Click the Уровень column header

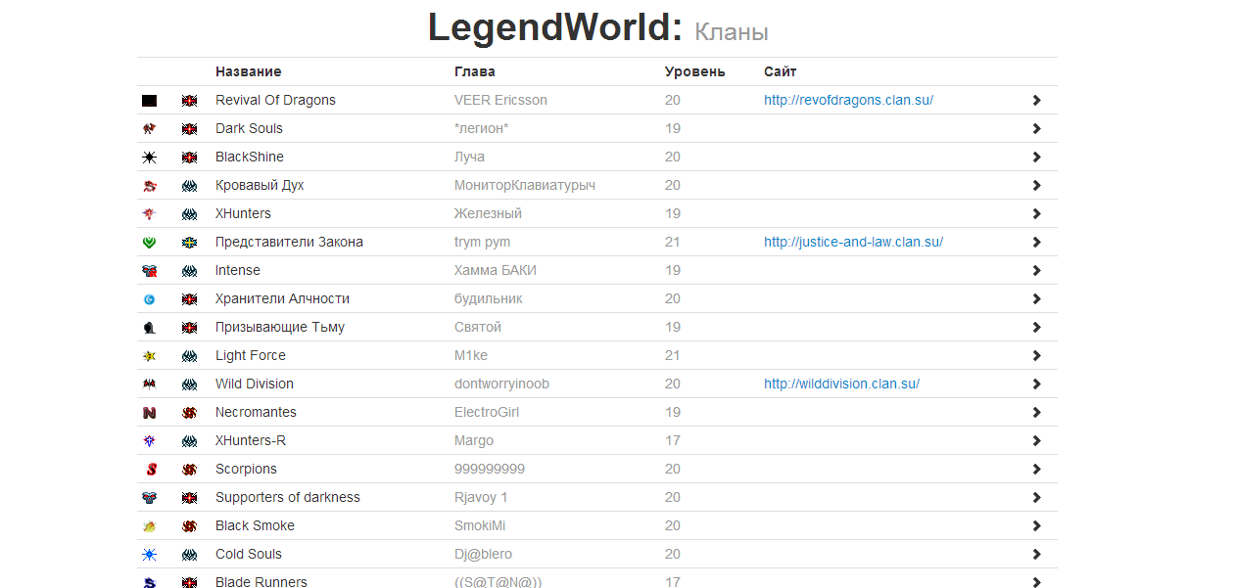[694, 72]
